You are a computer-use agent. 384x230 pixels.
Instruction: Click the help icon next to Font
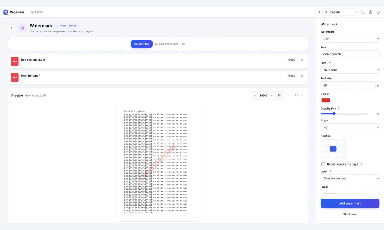tap(329, 63)
